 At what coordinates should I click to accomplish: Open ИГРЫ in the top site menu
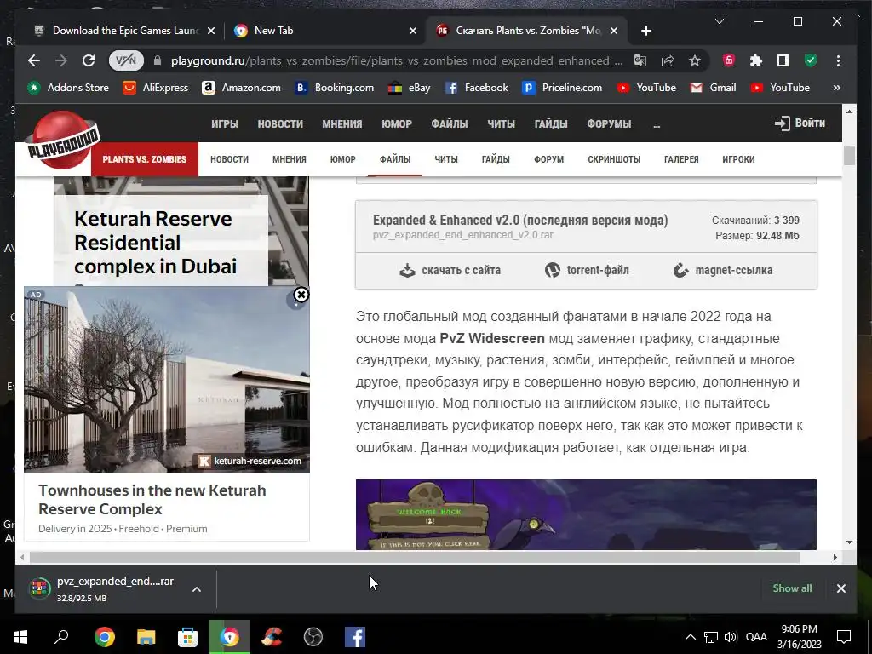[225, 123]
